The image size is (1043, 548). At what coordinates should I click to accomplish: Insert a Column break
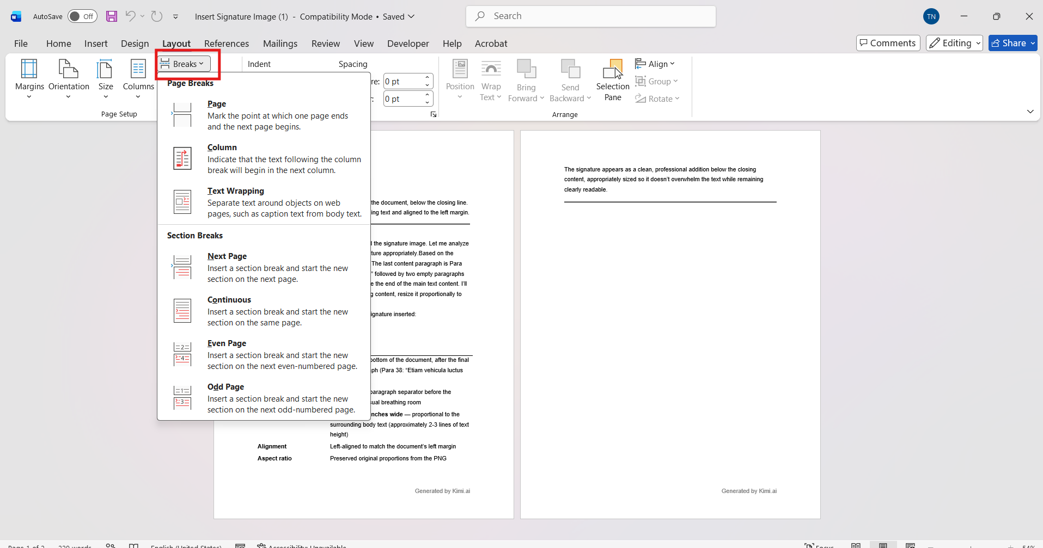(x=264, y=158)
